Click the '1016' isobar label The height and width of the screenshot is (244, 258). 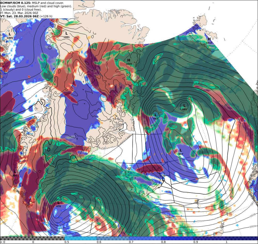point(253,215)
